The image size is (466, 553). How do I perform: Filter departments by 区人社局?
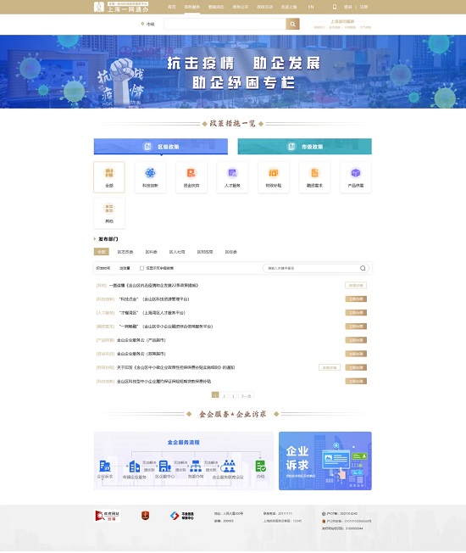tap(177, 252)
